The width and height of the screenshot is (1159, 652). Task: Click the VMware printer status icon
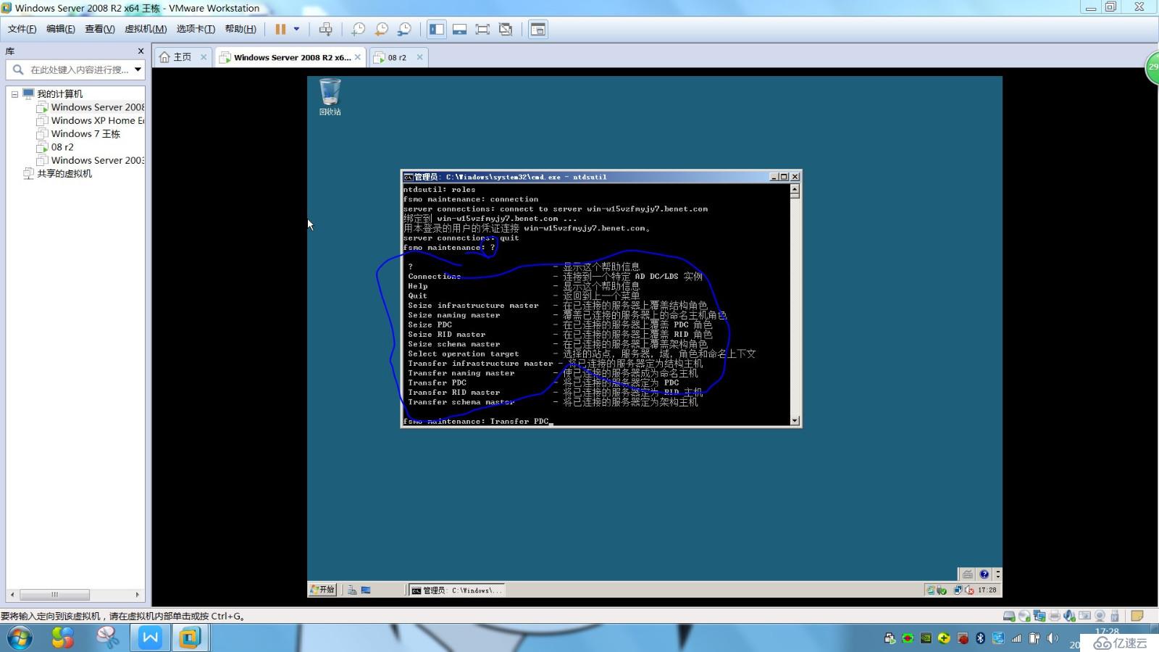[1055, 616]
